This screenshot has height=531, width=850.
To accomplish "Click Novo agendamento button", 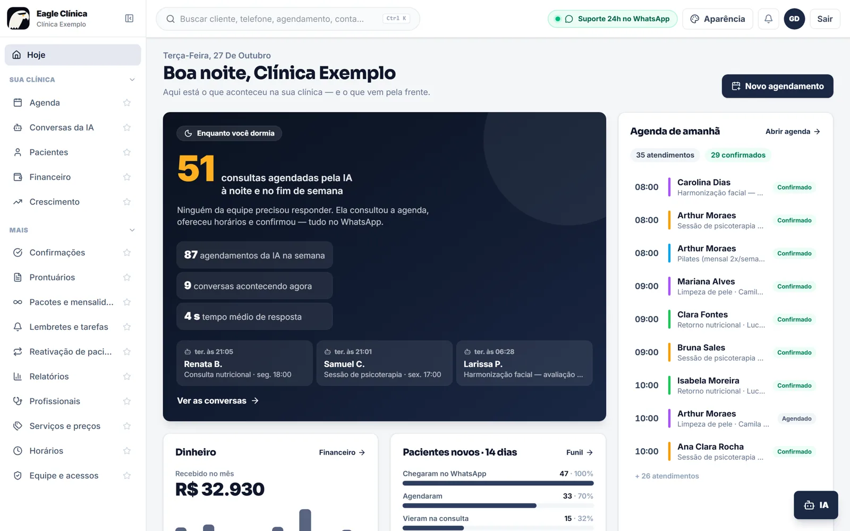I will (777, 86).
